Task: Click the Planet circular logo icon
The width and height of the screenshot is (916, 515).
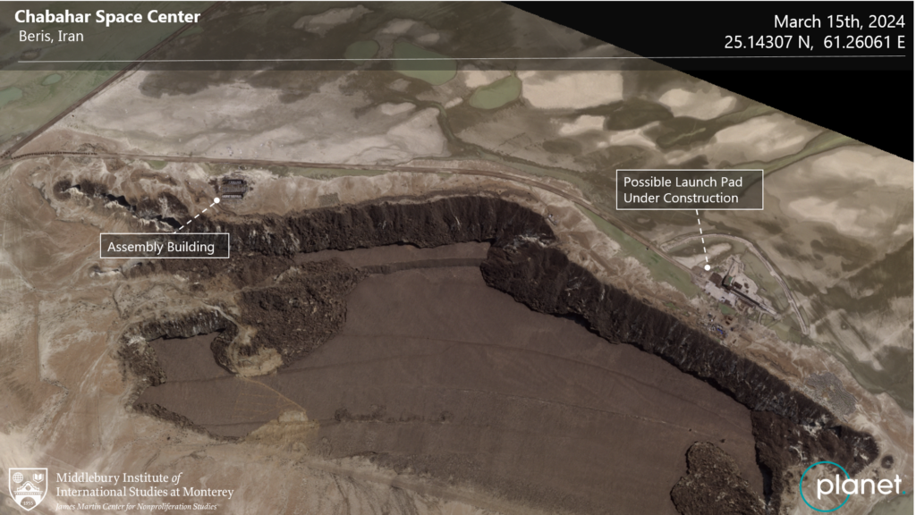Action: click(827, 486)
